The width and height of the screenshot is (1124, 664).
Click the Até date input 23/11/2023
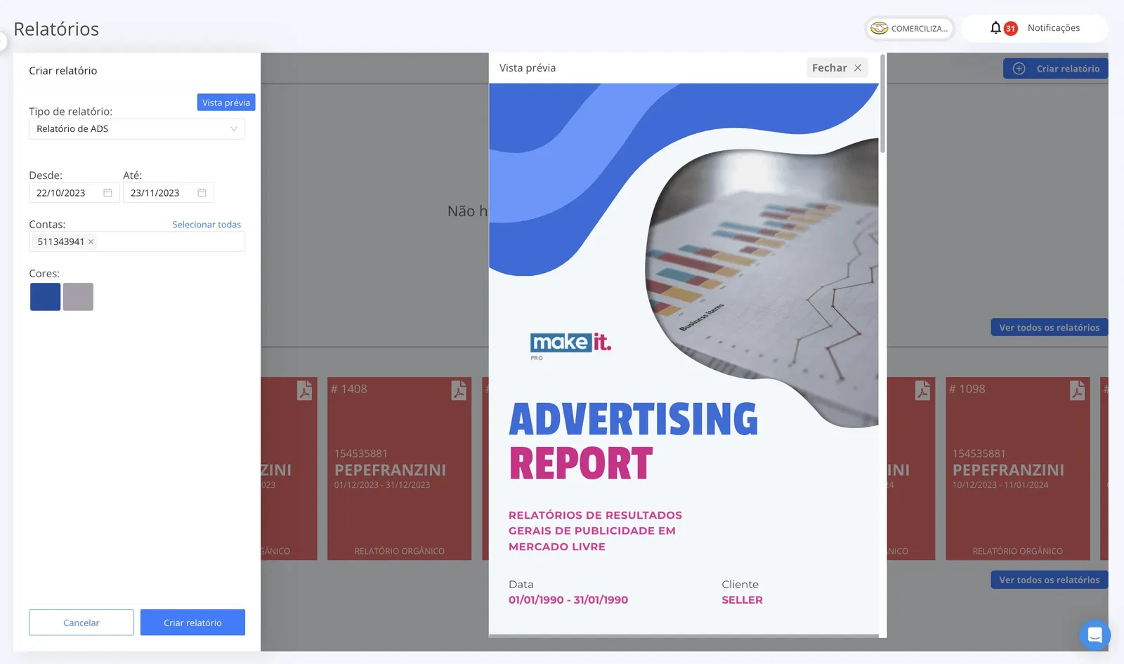pyautogui.click(x=168, y=193)
